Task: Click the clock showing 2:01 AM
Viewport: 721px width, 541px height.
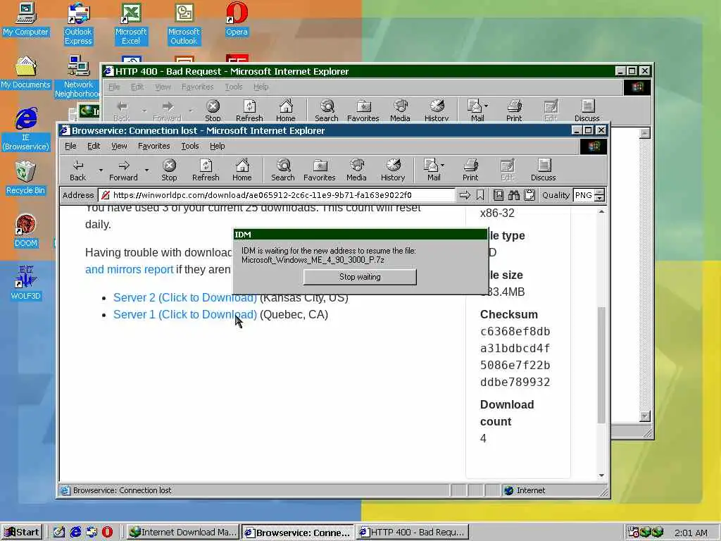Action: 691,533
